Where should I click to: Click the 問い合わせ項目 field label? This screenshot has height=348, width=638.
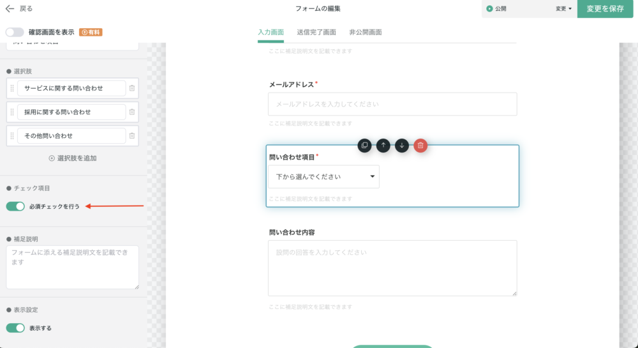click(292, 157)
